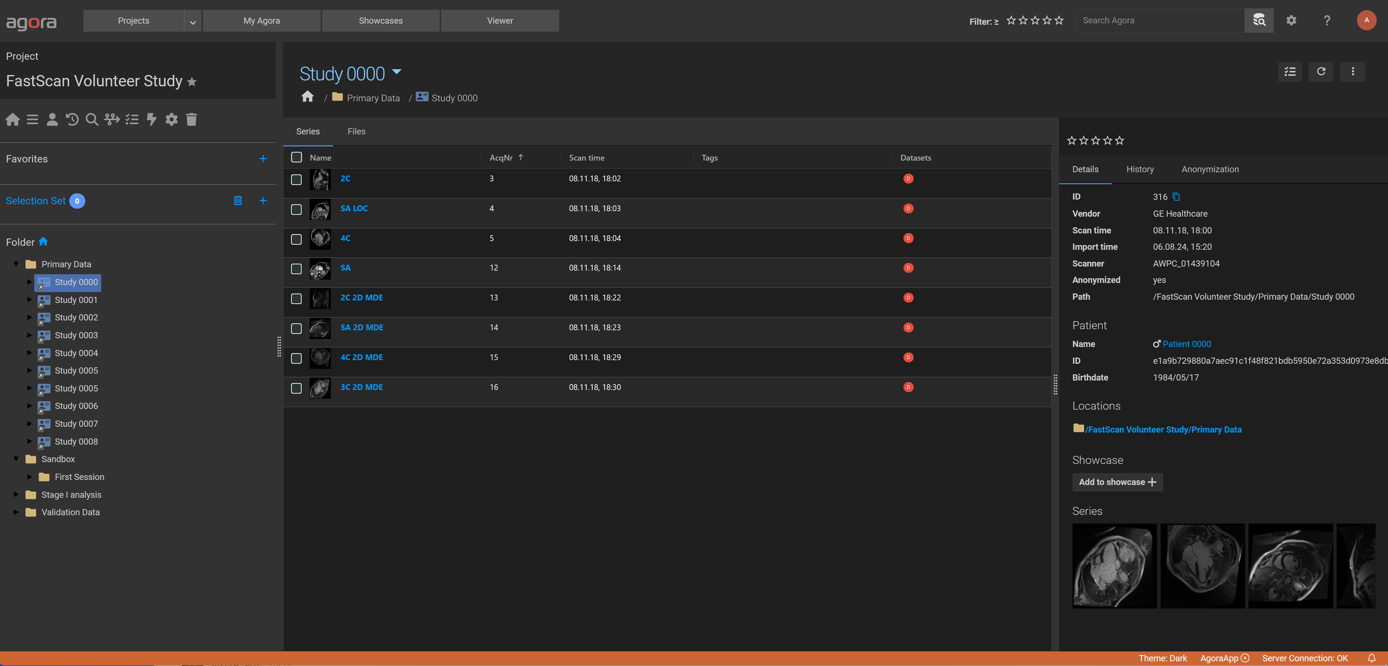Image resolution: width=1388 pixels, height=666 pixels.
Task: Open the Study 0000 title dropdown
Action: 397,72
